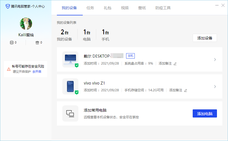Click the 系统盘占用率 9% text

pos(139,63)
